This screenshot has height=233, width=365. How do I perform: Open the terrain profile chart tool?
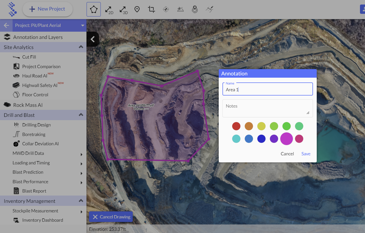pyautogui.click(x=180, y=10)
